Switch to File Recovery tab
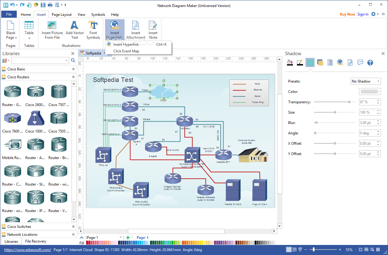Image resolution: width=388 pixels, height=255 pixels. click(36, 241)
